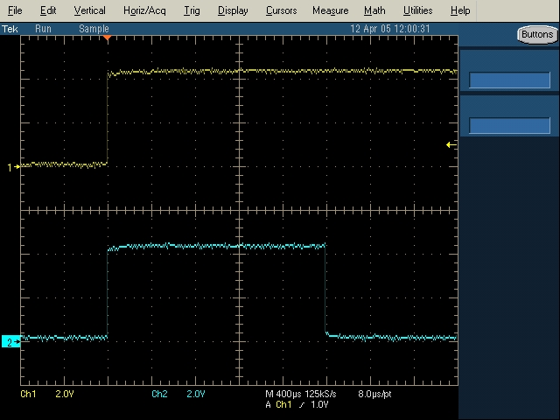
Task: Open the Measure menu
Action: pos(330,10)
